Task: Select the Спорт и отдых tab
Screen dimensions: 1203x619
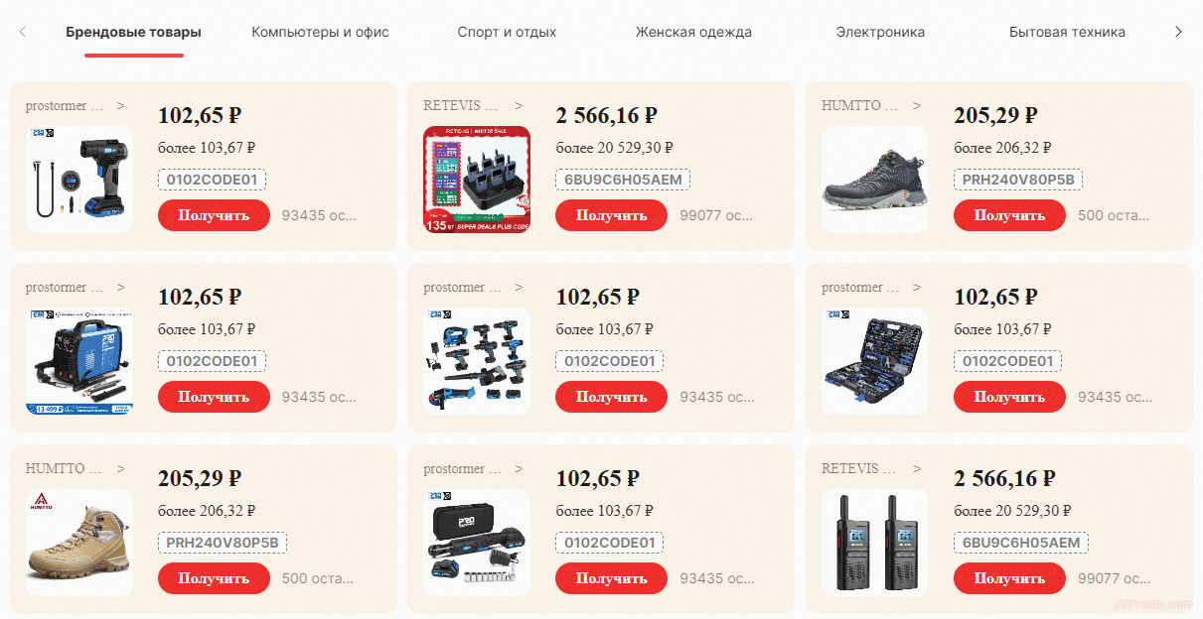Action: 507,32
